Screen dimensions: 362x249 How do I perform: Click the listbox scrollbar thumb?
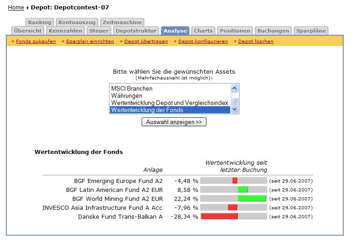click(234, 101)
